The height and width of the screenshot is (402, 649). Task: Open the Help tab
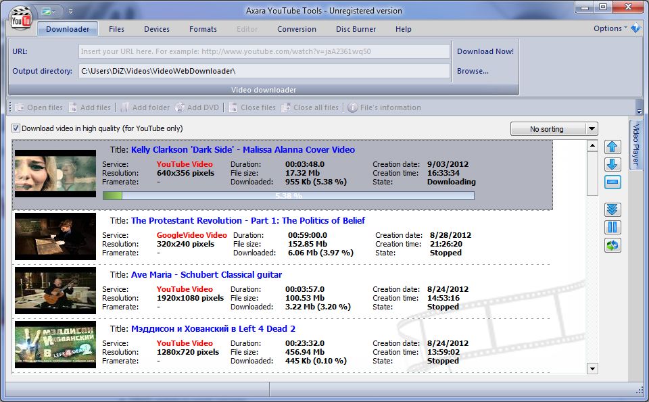(x=403, y=29)
